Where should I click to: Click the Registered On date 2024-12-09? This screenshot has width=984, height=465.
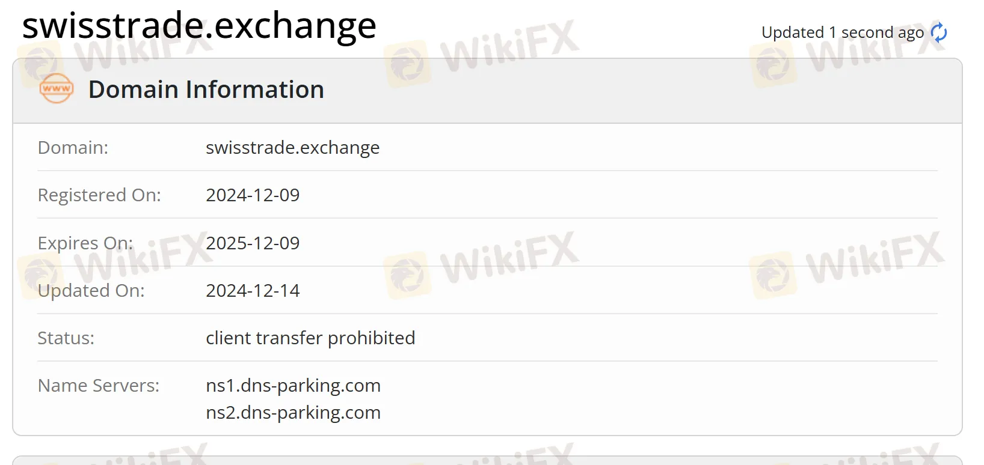point(253,195)
